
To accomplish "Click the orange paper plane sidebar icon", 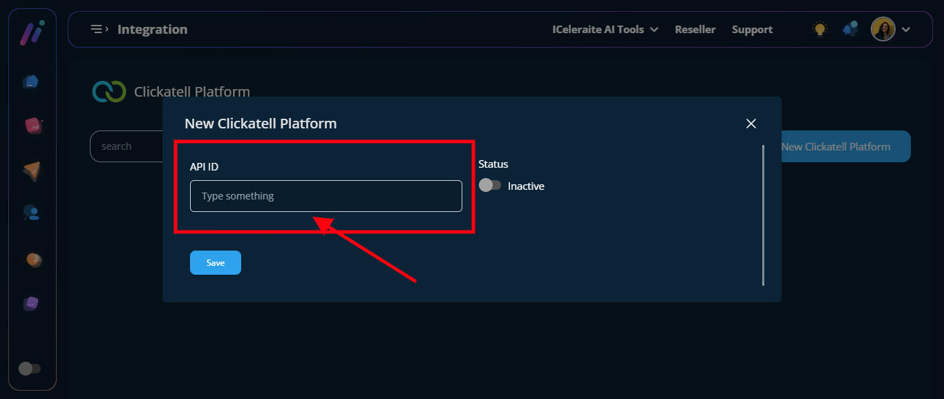I will [32, 171].
